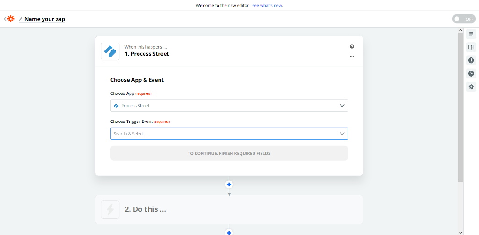
Task: Add a step with plus below action
Action: point(229,233)
